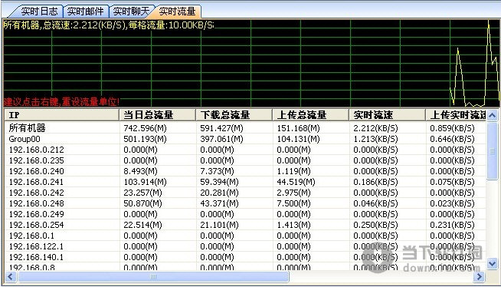Select IP 192.168.0.248 row
This screenshot has width=501, height=287.
(x=245, y=203)
